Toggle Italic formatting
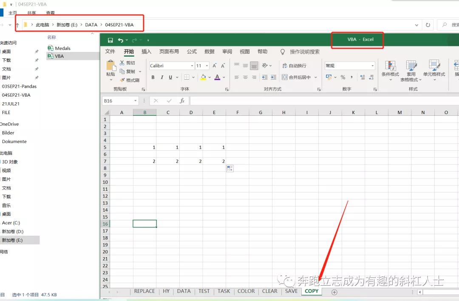This screenshot has height=301, width=459. coord(162,77)
